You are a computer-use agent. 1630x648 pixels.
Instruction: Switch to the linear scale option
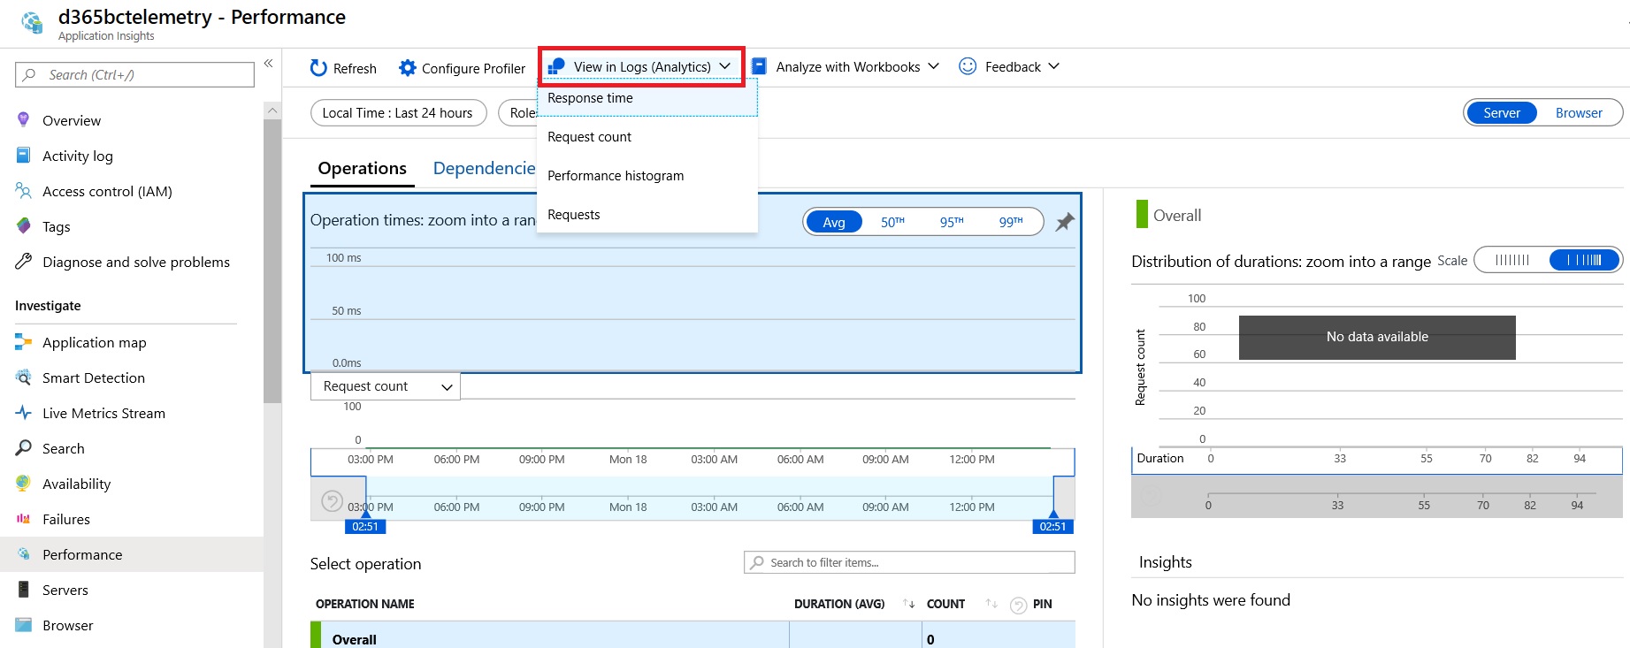1512,260
